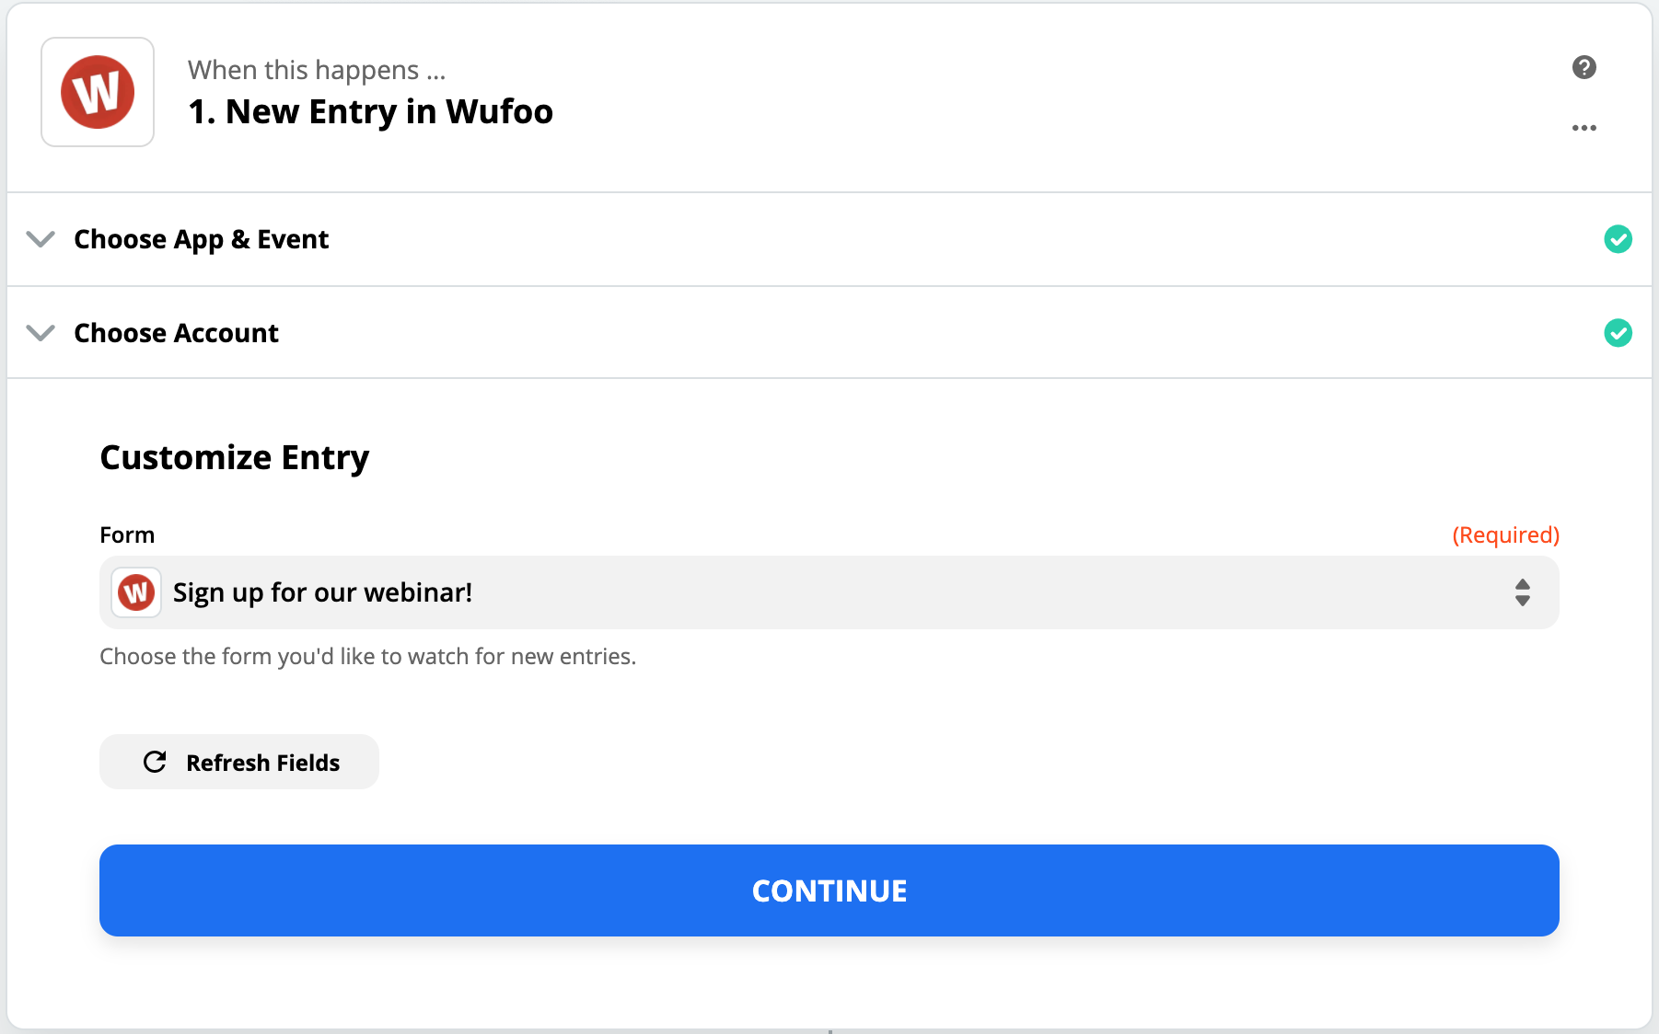Click the up/down arrows in the Form selector

pyautogui.click(x=1523, y=592)
